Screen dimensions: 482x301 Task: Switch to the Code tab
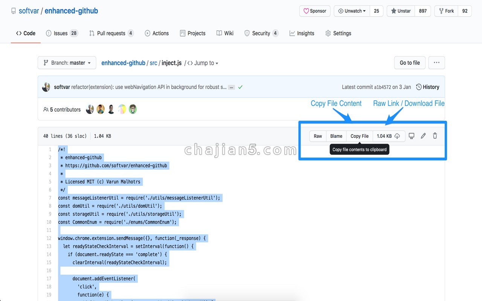point(26,33)
